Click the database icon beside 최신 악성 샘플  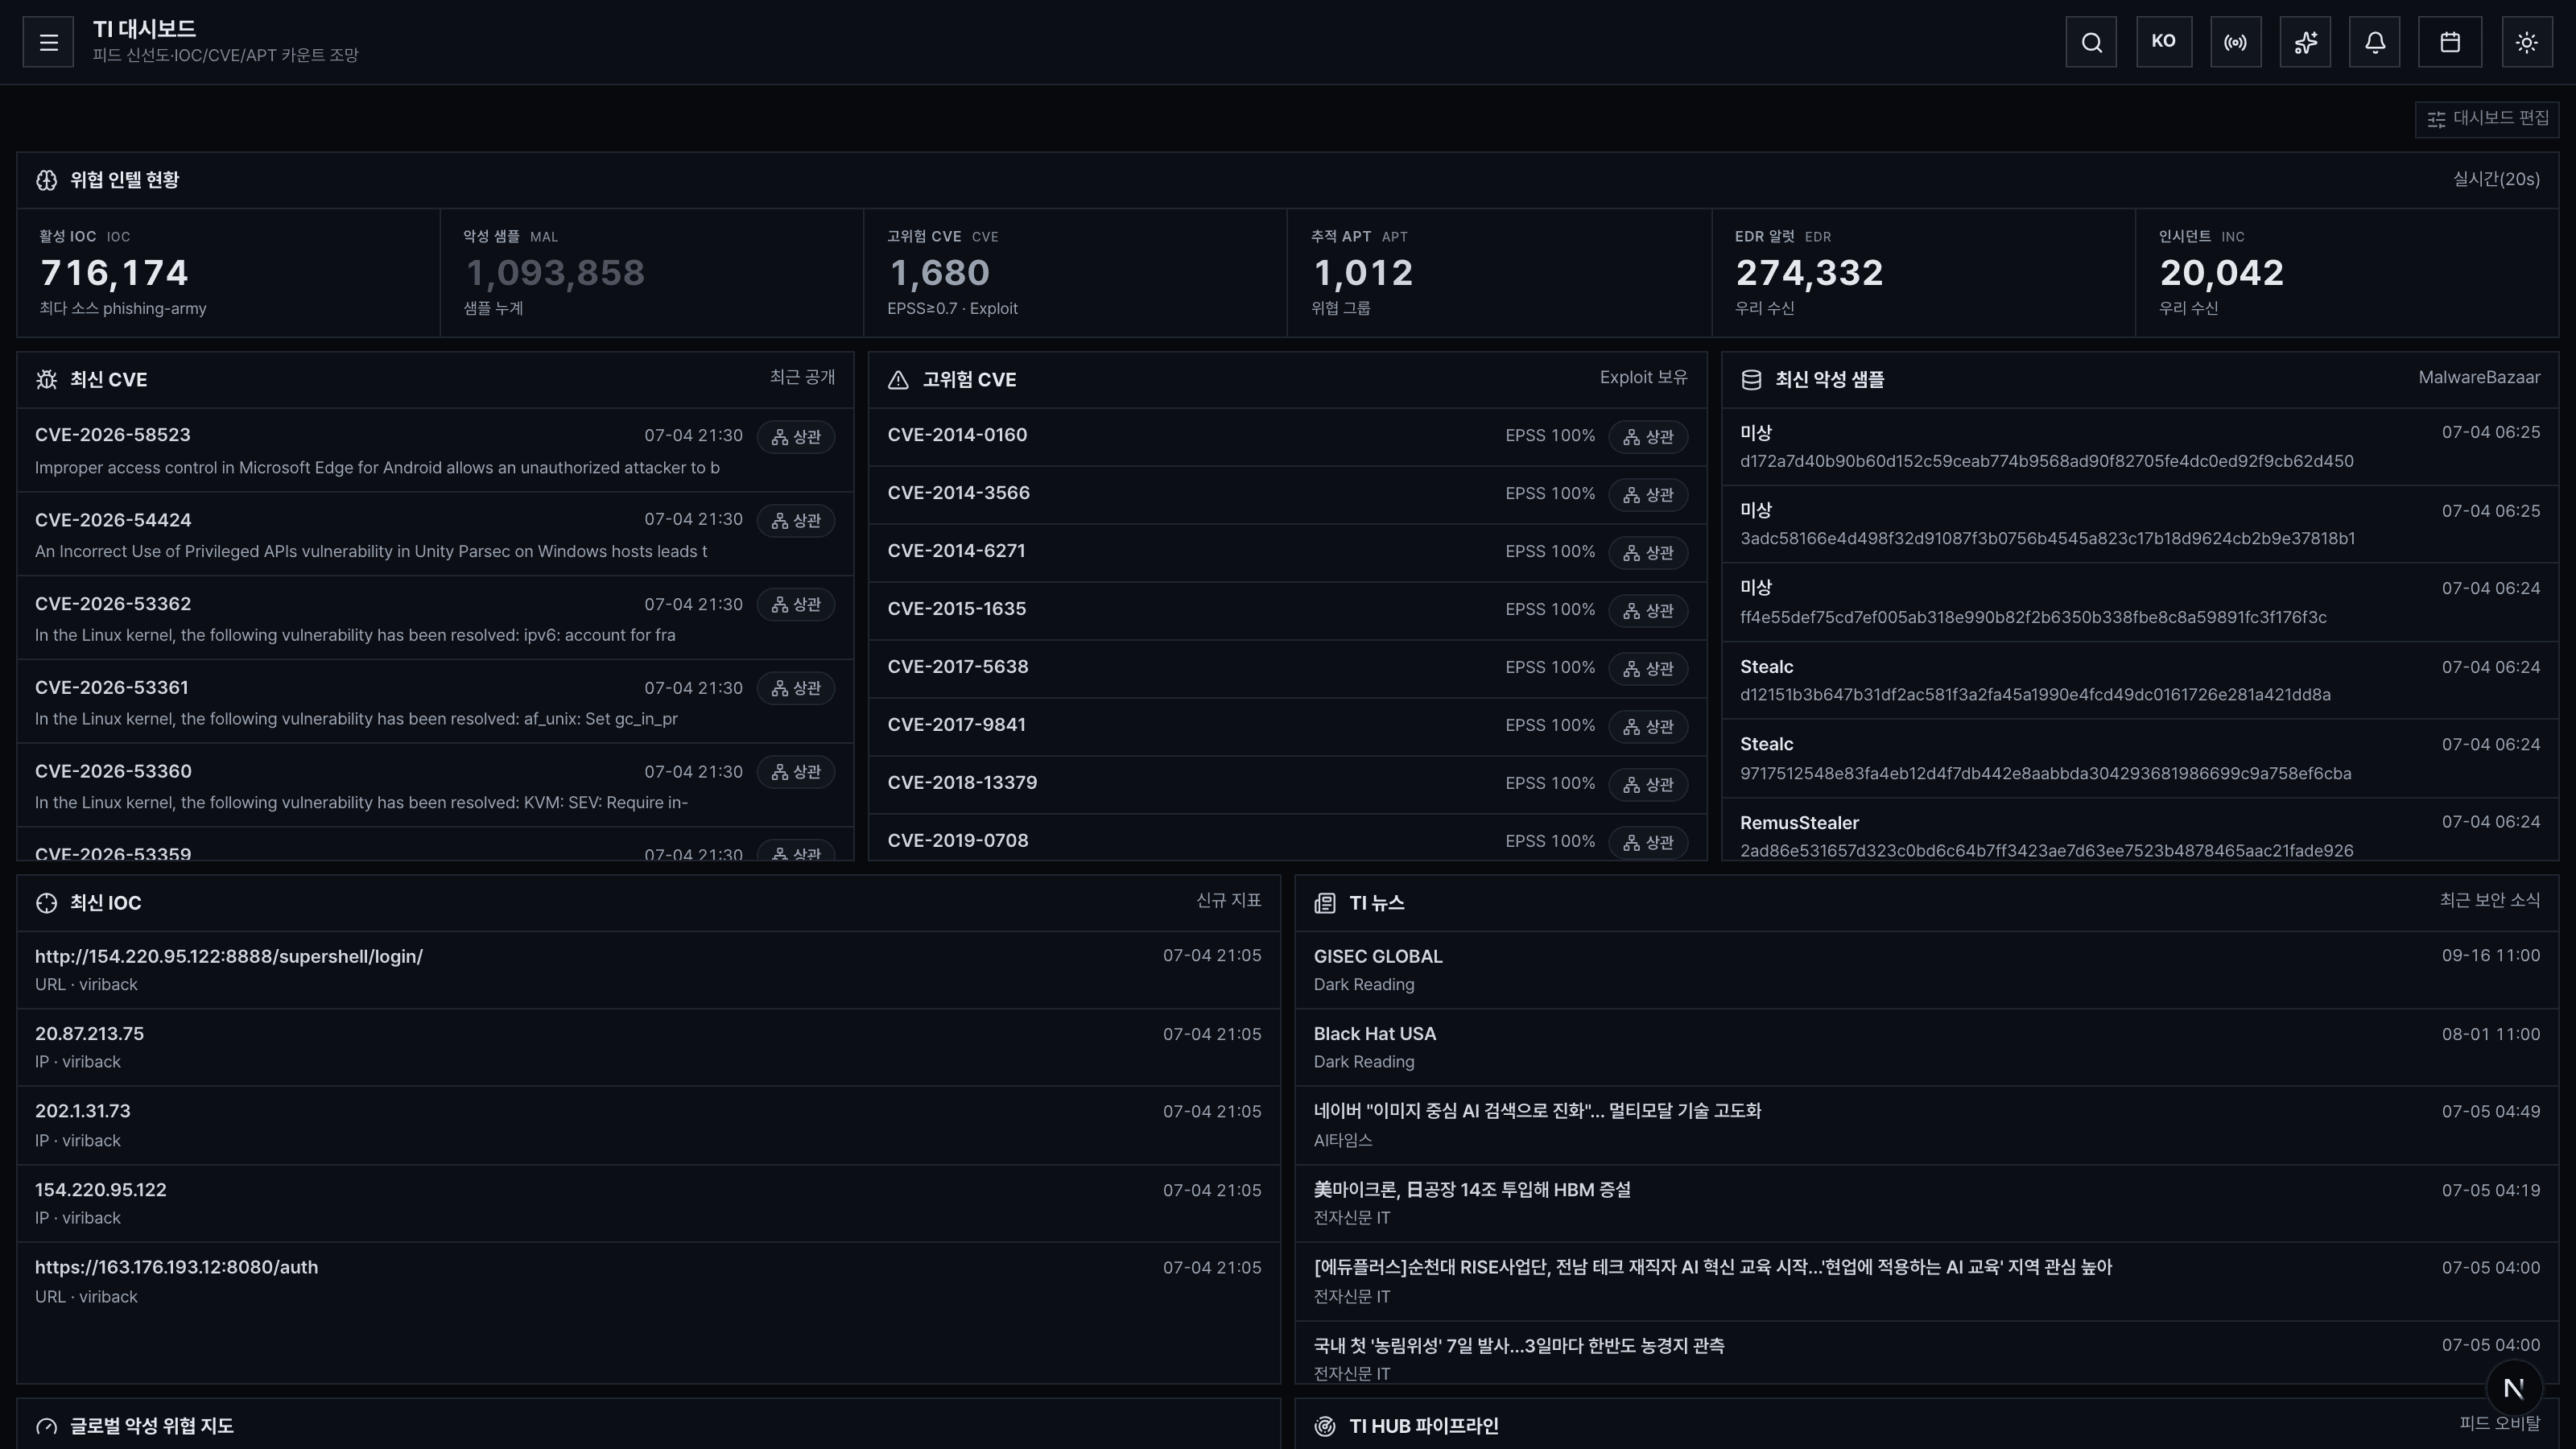1751,380
